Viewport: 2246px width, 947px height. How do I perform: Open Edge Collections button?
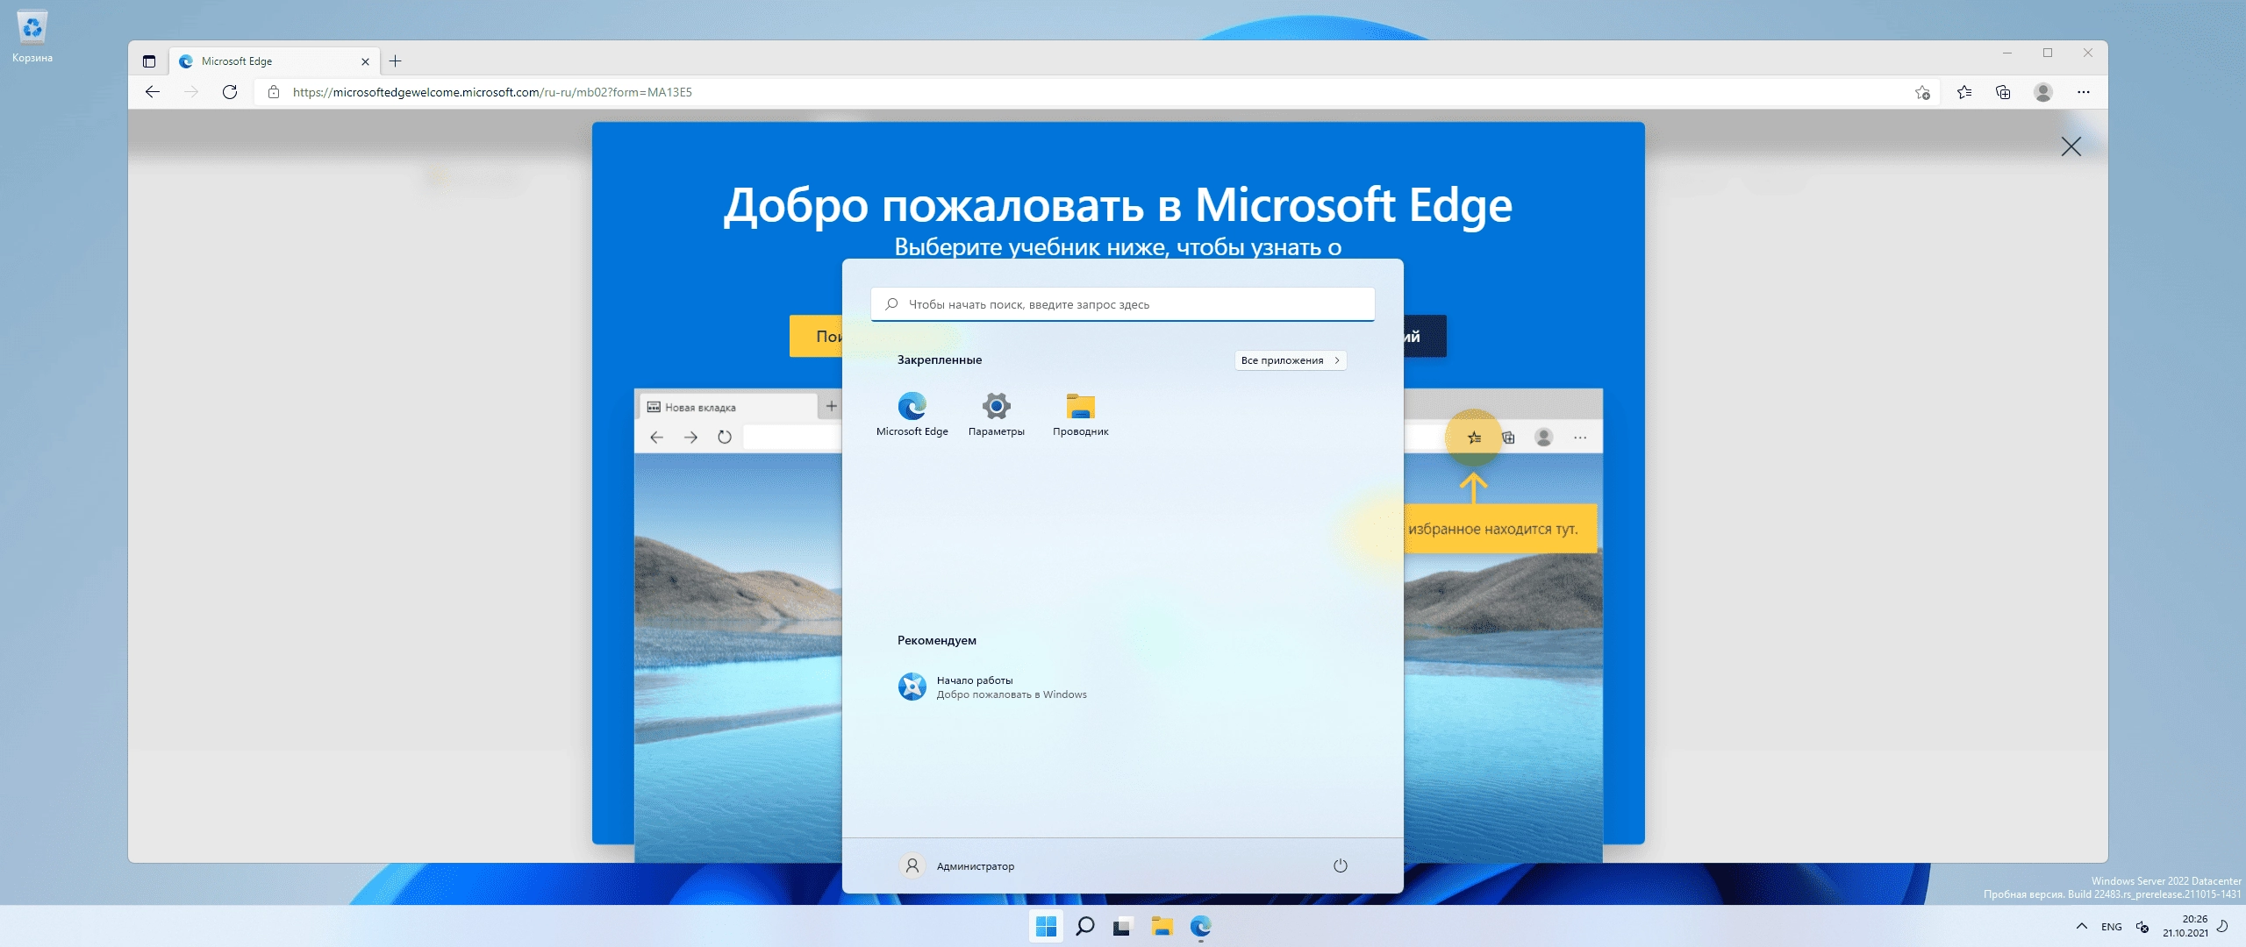point(2003,92)
